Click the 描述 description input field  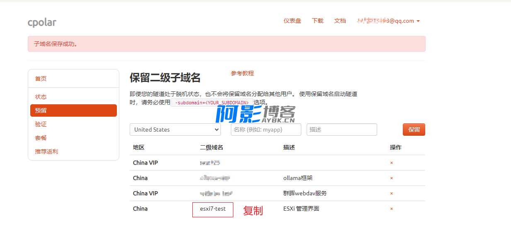click(341, 130)
